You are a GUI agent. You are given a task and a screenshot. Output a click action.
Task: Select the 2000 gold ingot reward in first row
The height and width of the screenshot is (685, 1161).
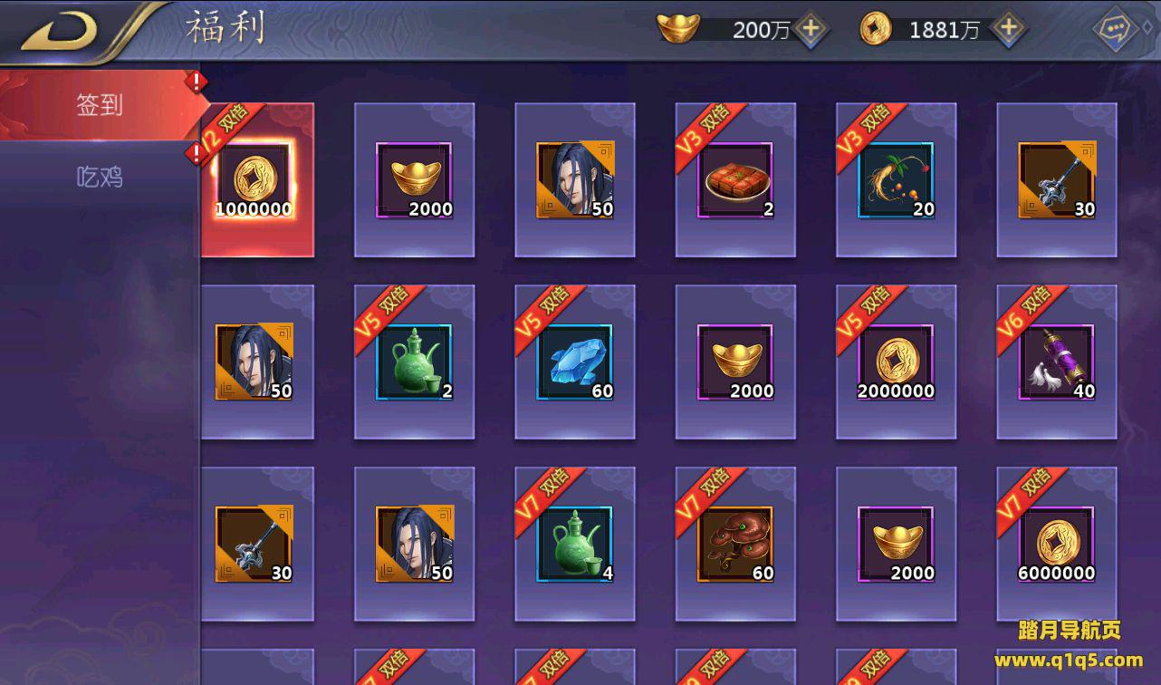click(x=414, y=179)
